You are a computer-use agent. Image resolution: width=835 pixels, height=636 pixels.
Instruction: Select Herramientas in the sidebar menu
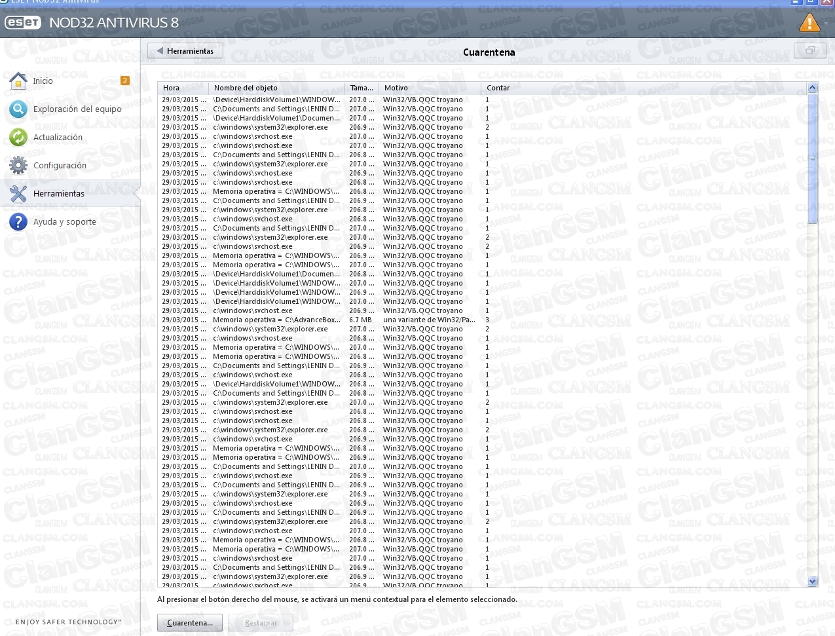click(x=70, y=194)
